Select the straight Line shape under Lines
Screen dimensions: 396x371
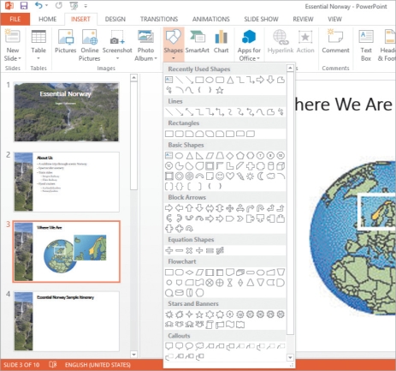click(169, 112)
